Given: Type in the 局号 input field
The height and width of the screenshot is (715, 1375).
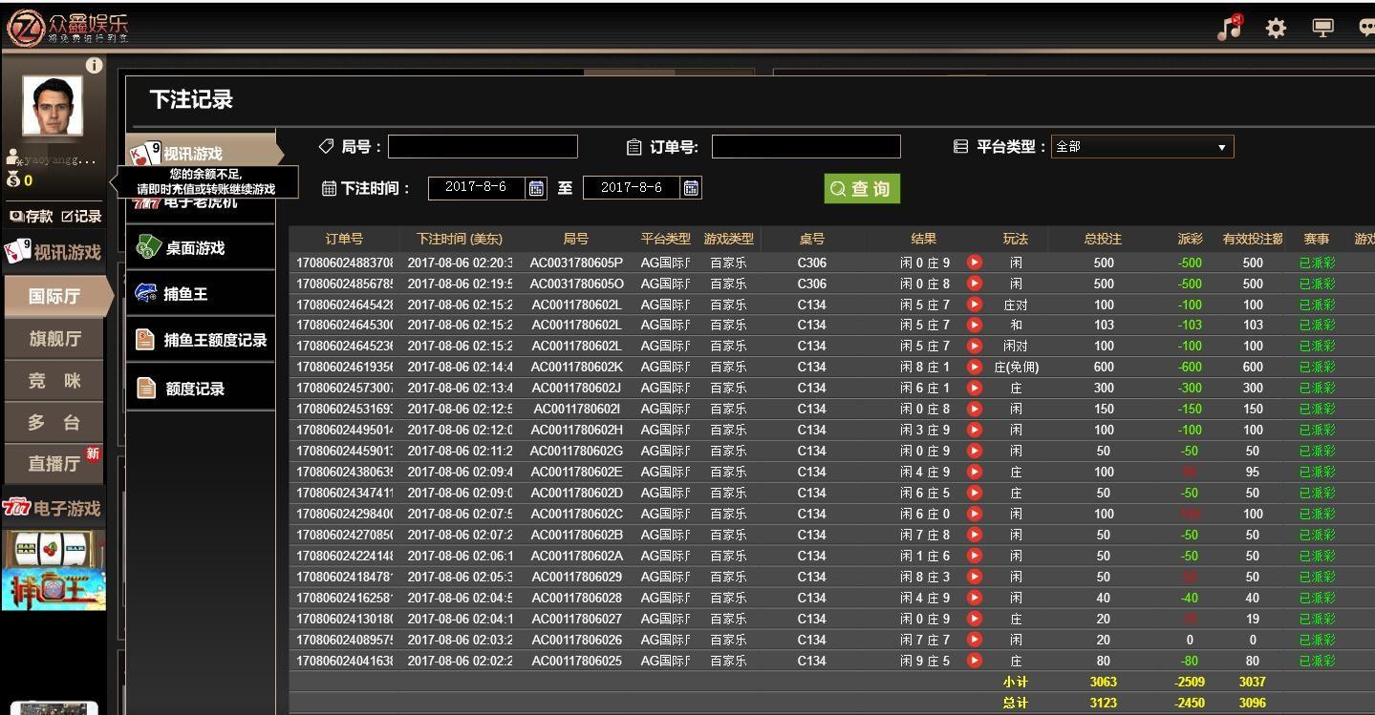Looking at the screenshot, I should (x=483, y=147).
